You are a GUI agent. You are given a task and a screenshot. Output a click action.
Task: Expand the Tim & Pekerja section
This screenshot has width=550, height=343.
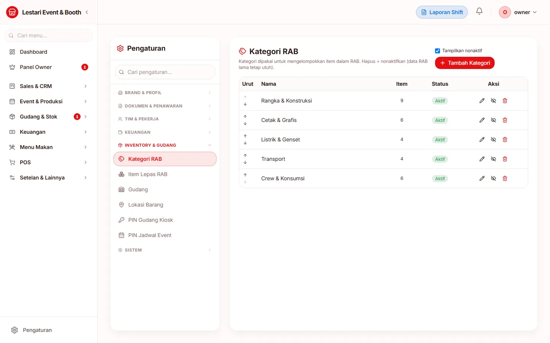pos(165,119)
